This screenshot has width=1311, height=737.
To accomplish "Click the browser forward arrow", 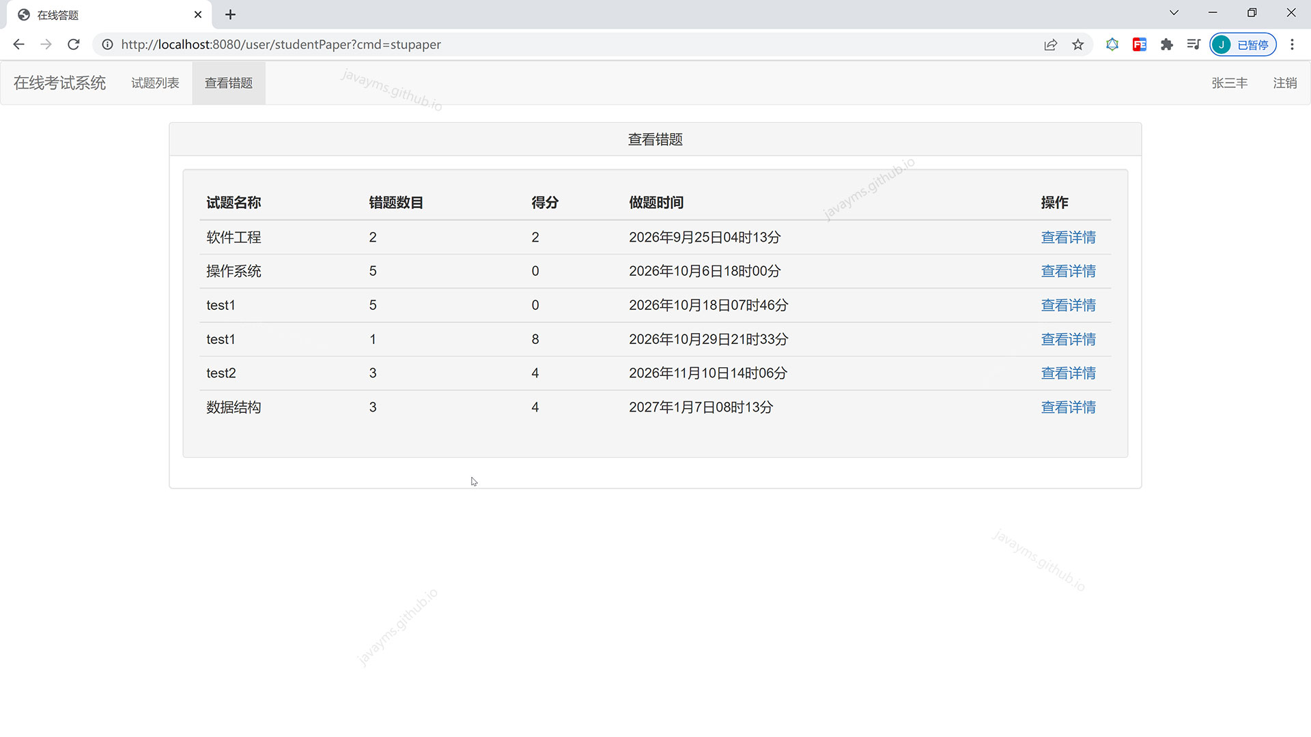I will tap(46, 44).
